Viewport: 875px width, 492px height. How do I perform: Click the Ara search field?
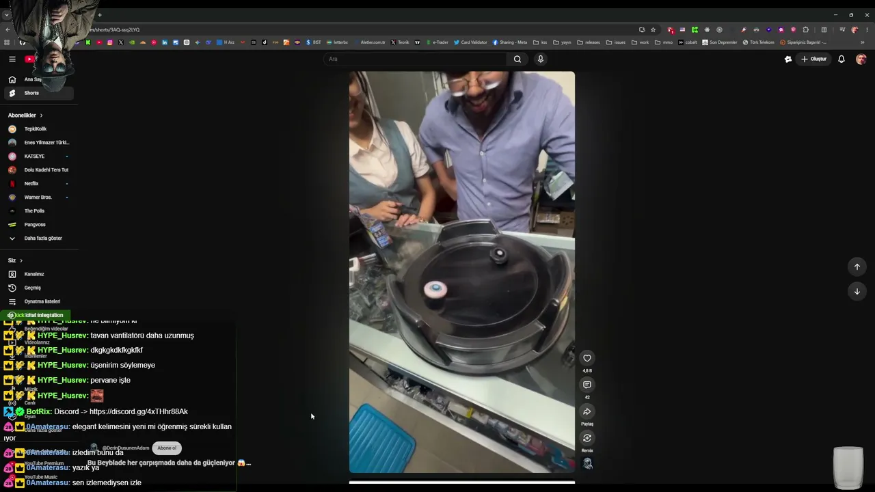pos(415,59)
